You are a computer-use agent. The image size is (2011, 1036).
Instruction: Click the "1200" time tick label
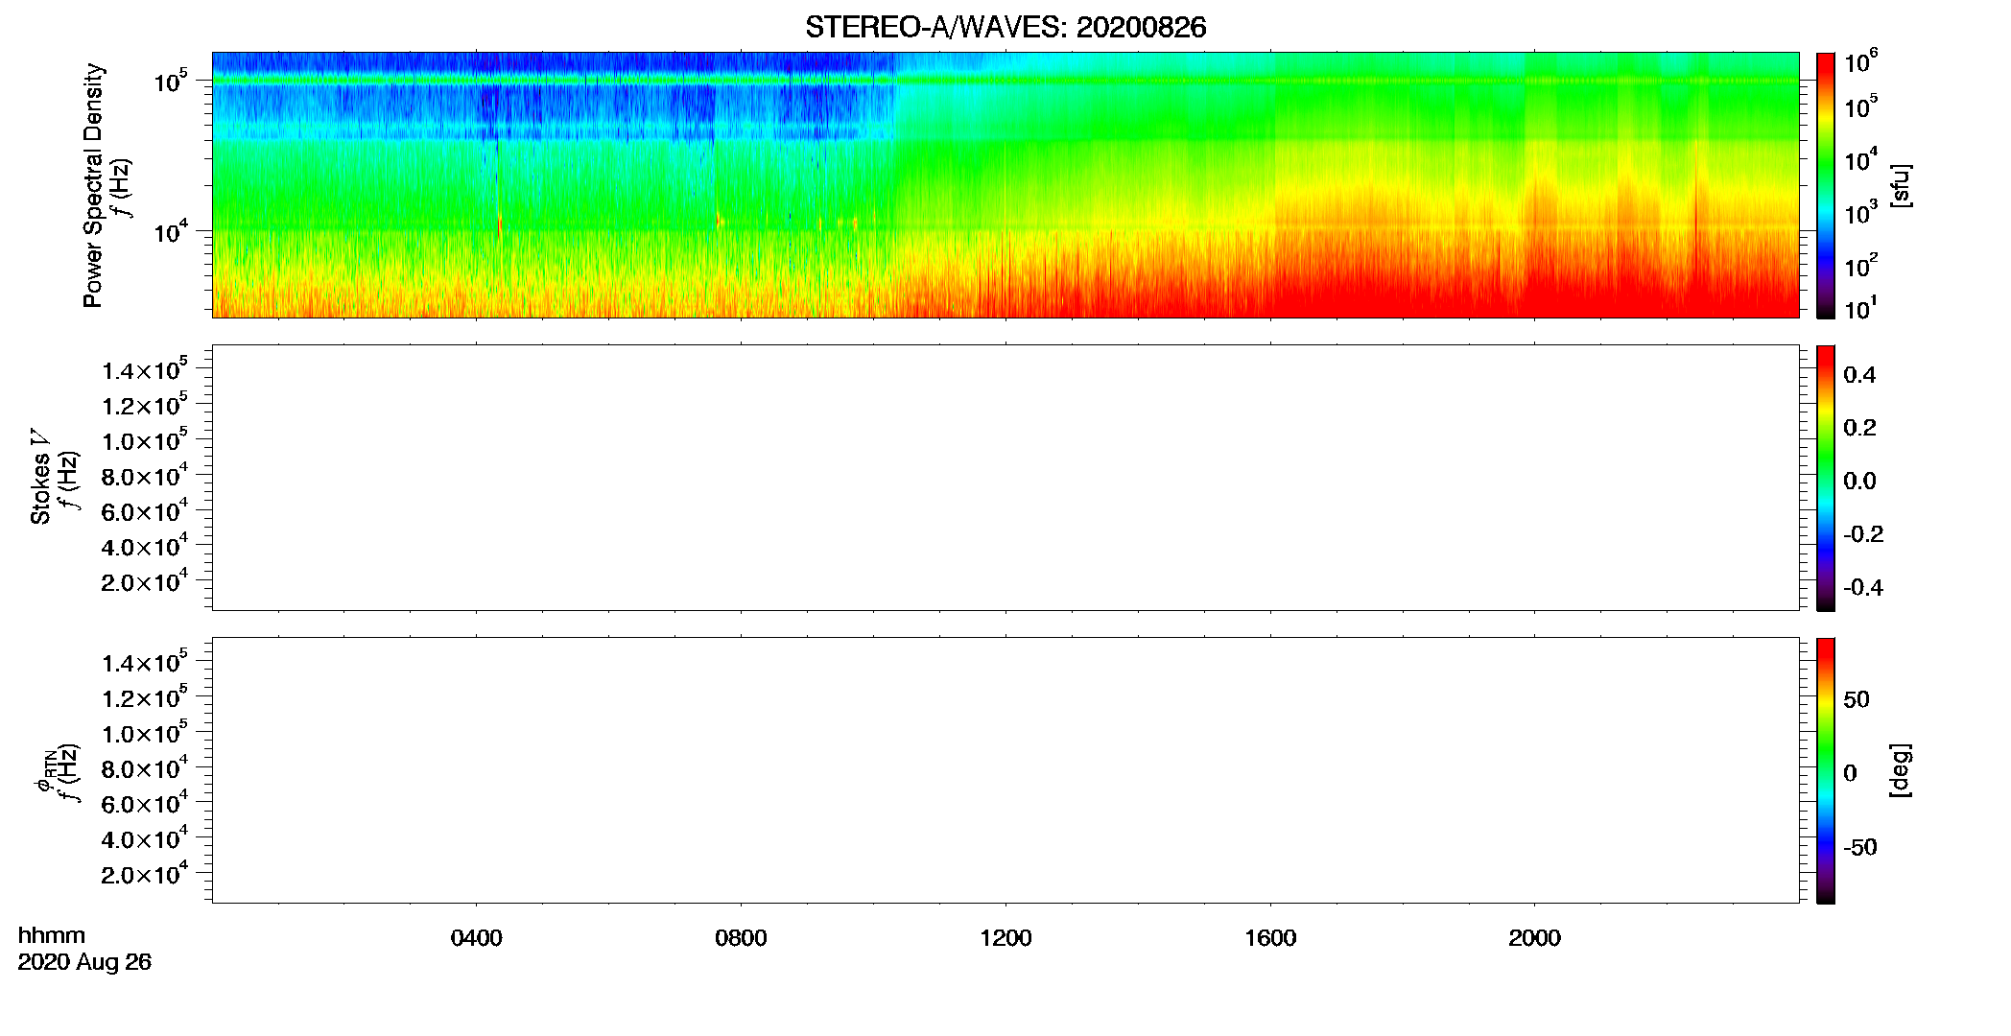pyautogui.click(x=1005, y=938)
